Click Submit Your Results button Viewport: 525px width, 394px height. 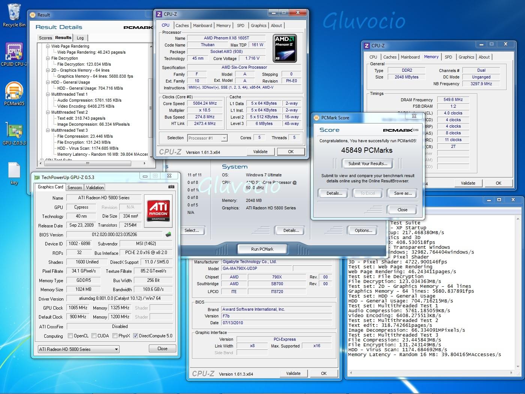(367, 164)
